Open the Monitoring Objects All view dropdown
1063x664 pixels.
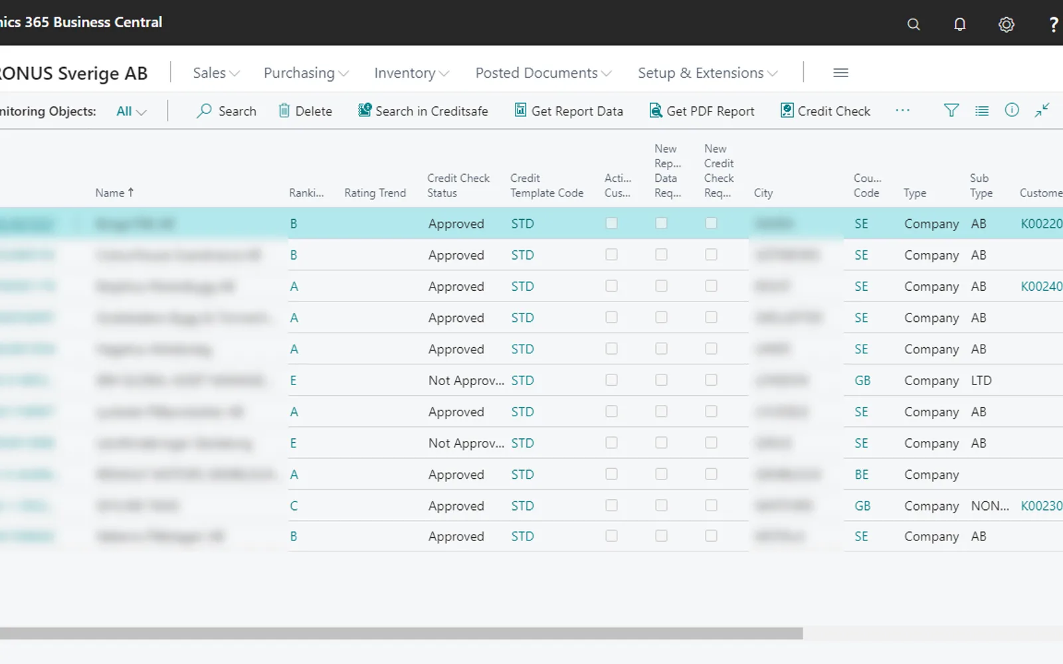(x=131, y=112)
